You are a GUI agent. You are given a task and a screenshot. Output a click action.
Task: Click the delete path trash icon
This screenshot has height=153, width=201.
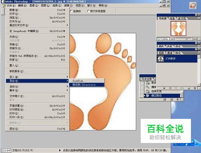195,88
